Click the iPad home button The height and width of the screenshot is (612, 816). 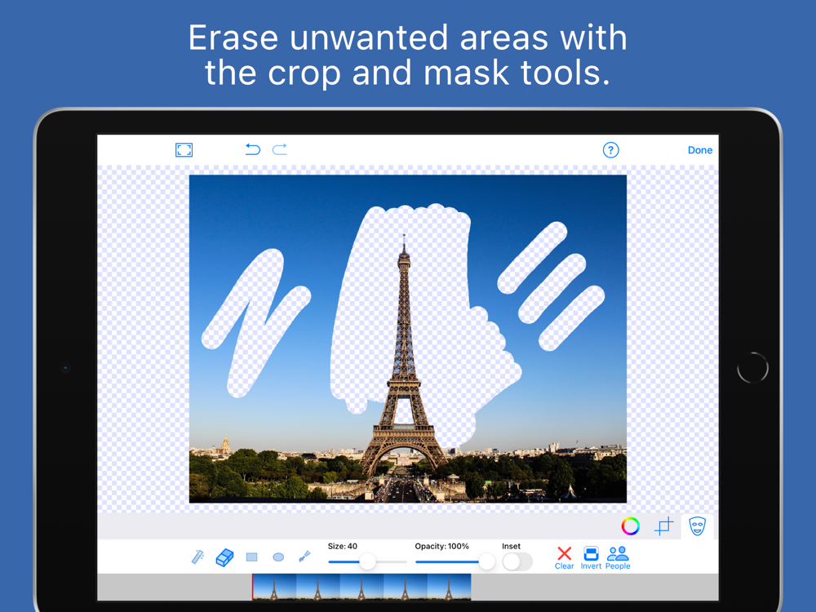point(752,367)
